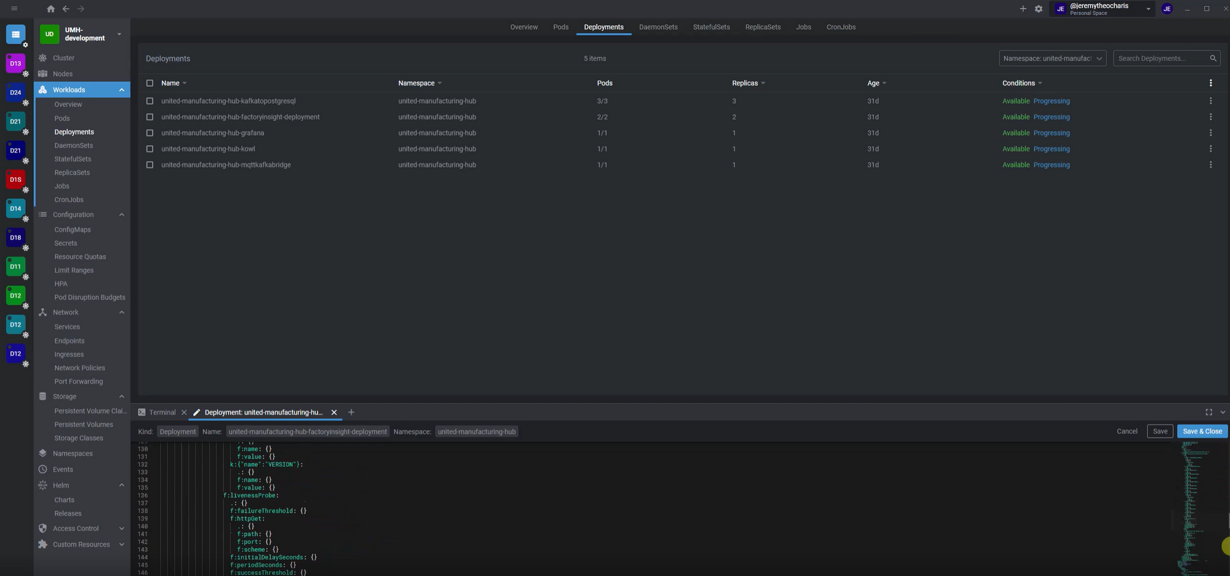This screenshot has height=576, width=1230.
Task: Select the D14 cluster icon
Action: tap(15, 208)
